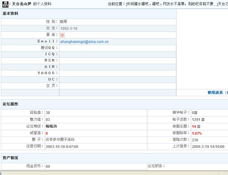Click the 资产情况 section header

click(10, 158)
